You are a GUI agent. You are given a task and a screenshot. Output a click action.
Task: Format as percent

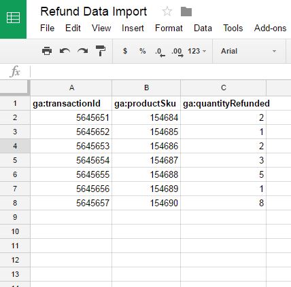click(x=143, y=51)
